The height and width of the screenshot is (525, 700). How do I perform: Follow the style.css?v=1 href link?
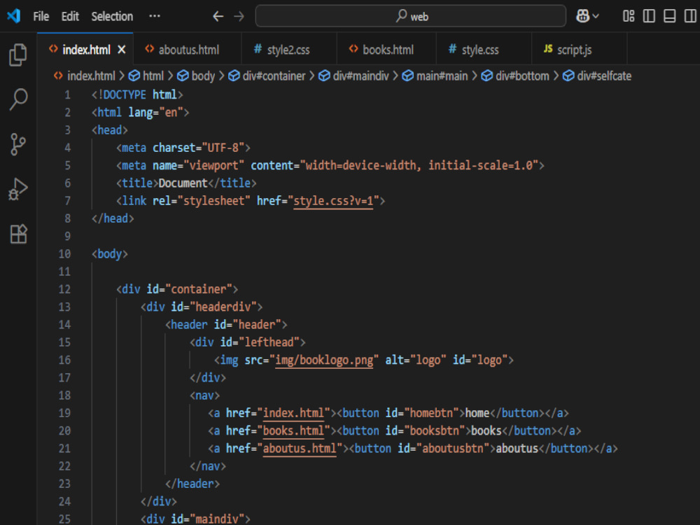(333, 201)
